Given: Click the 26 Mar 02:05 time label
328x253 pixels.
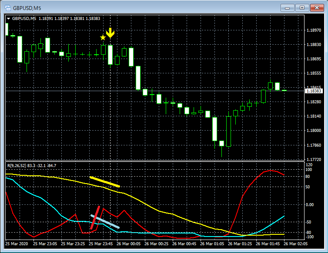Looking at the screenshot, I should 295,244.
